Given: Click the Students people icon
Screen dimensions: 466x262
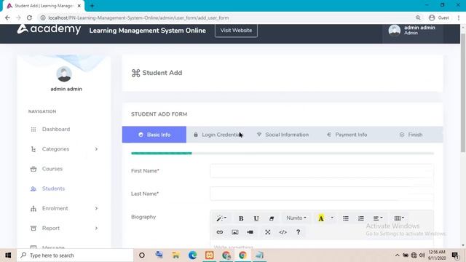Looking at the screenshot, I should 33,188.
